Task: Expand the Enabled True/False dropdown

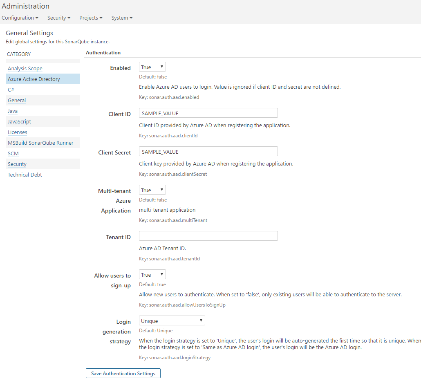Action: pos(152,67)
